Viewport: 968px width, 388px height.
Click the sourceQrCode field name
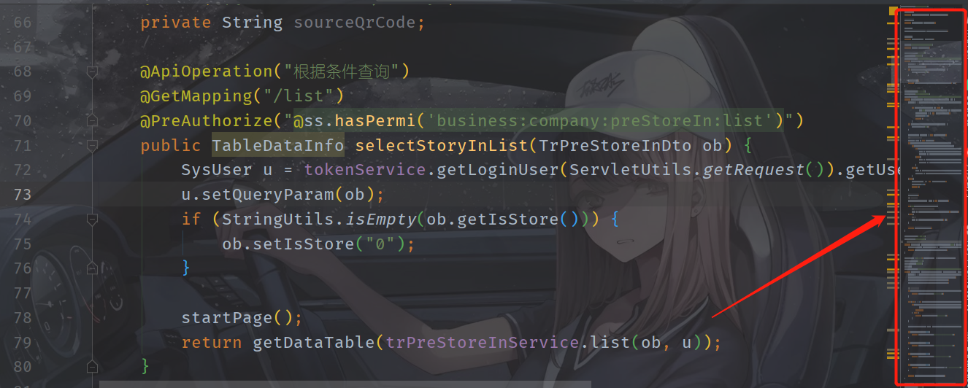[x=355, y=23]
